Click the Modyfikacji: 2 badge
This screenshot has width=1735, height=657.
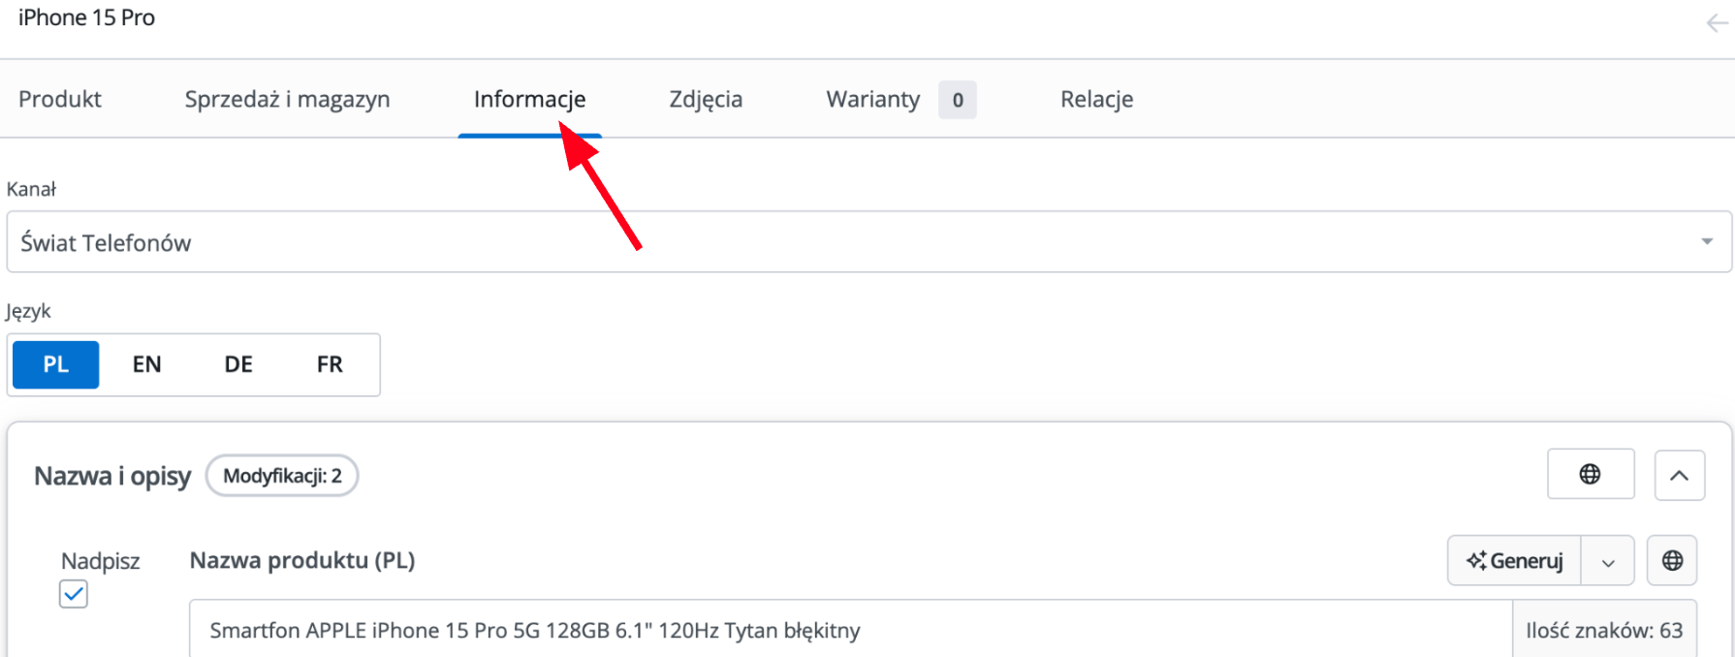tap(282, 476)
